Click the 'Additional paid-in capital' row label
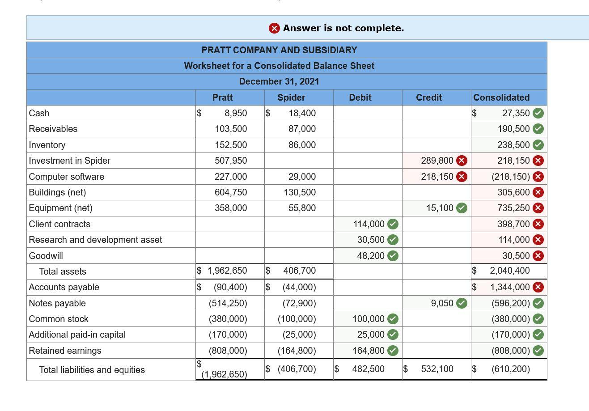This screenshot has height=411, width=589. 77,335
